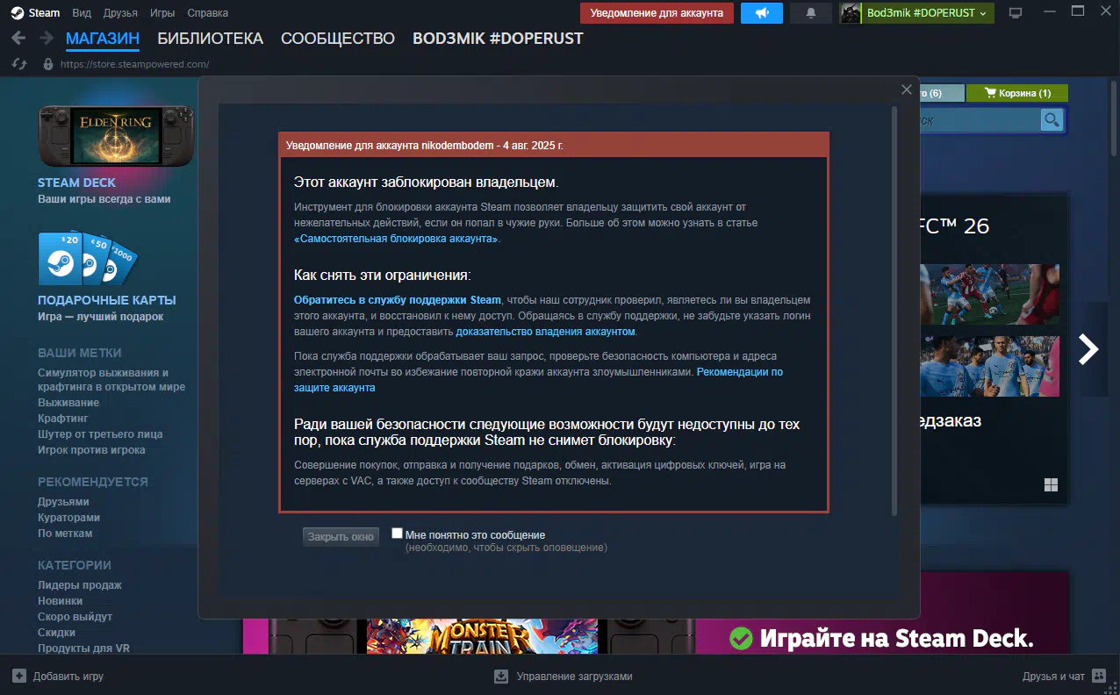Advance the featured carousel with right chevron

click(1088, 349)
